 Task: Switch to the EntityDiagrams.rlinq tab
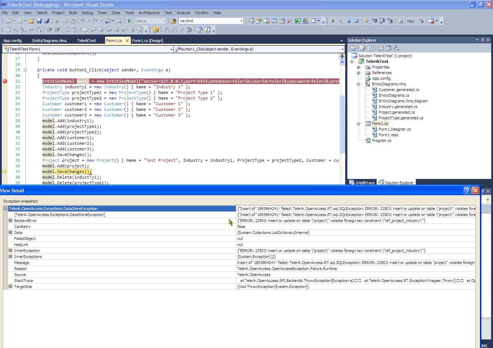click(x=49, y=41)
